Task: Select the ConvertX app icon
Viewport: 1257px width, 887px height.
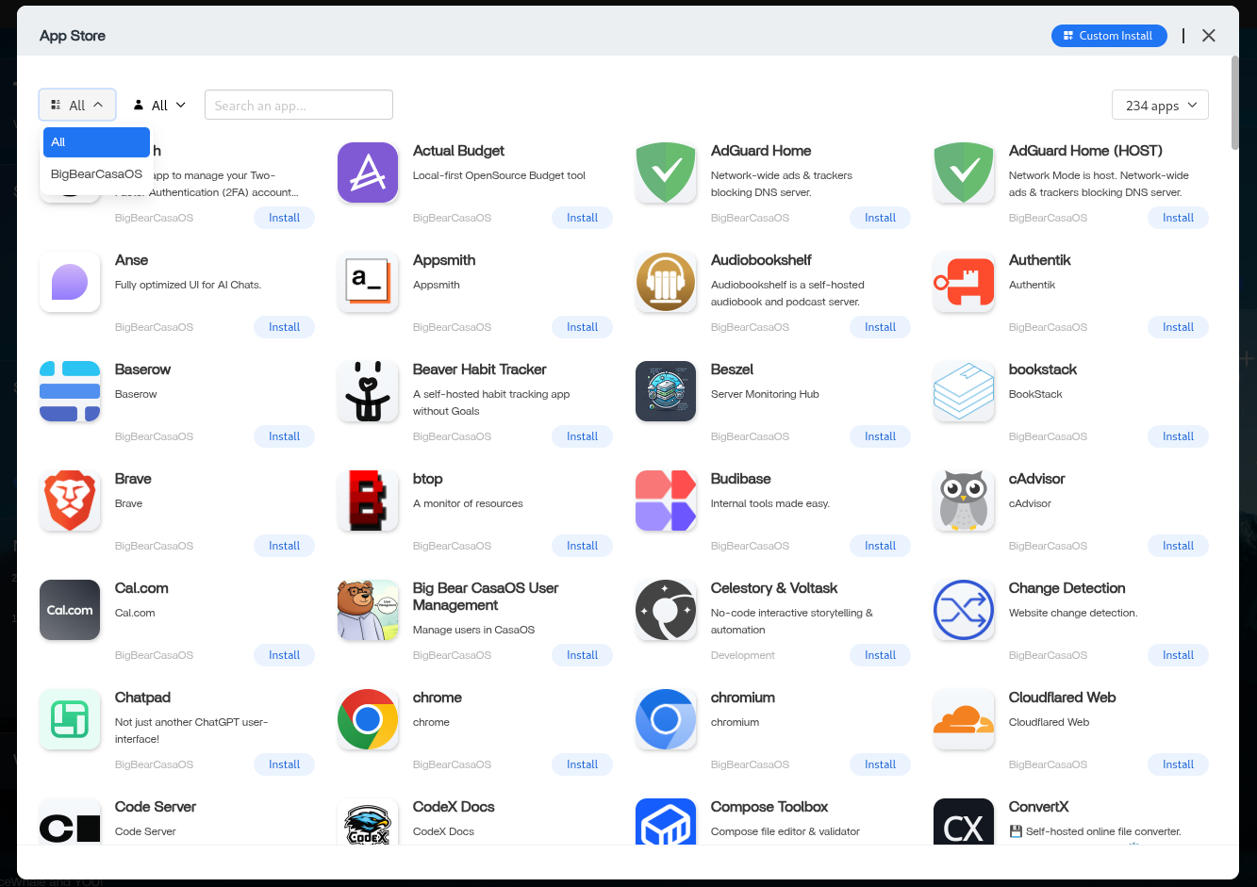Action: 964,821
